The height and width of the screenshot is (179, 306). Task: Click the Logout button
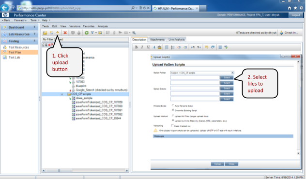(296, 15)
